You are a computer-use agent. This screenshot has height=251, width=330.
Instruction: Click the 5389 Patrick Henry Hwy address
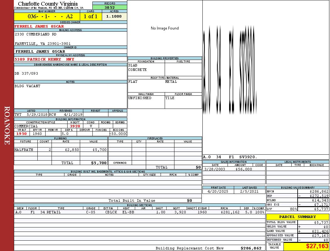click(x=44, y=59)
